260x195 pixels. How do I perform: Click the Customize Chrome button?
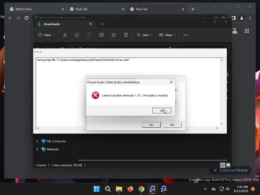[231, 170]
